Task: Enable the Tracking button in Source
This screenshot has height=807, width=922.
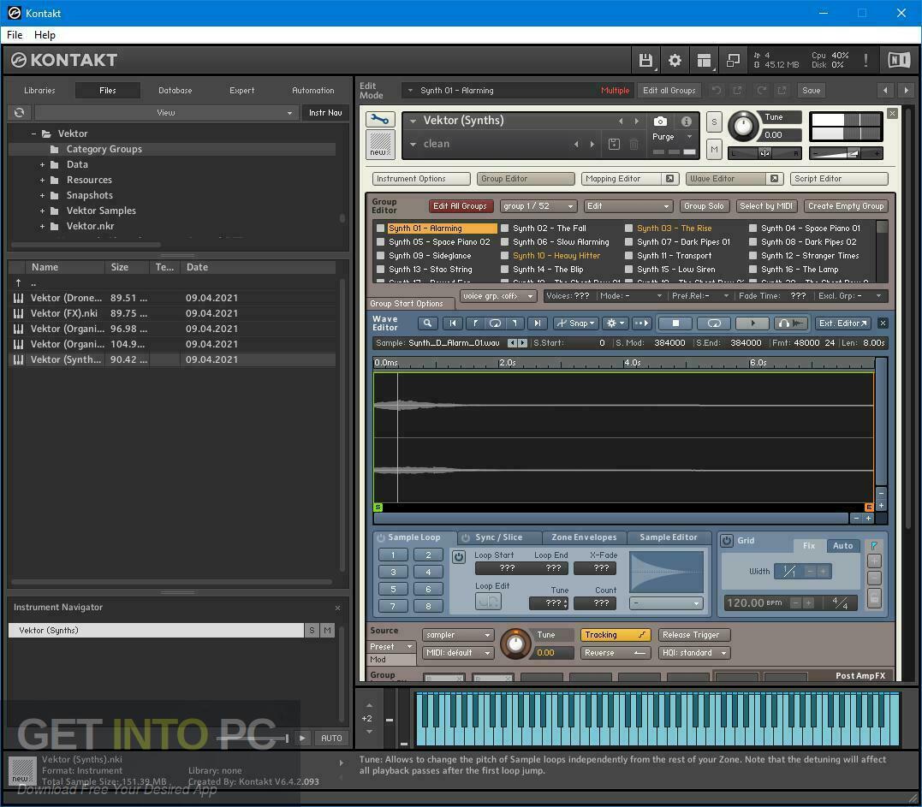Action: pos(615,635)
